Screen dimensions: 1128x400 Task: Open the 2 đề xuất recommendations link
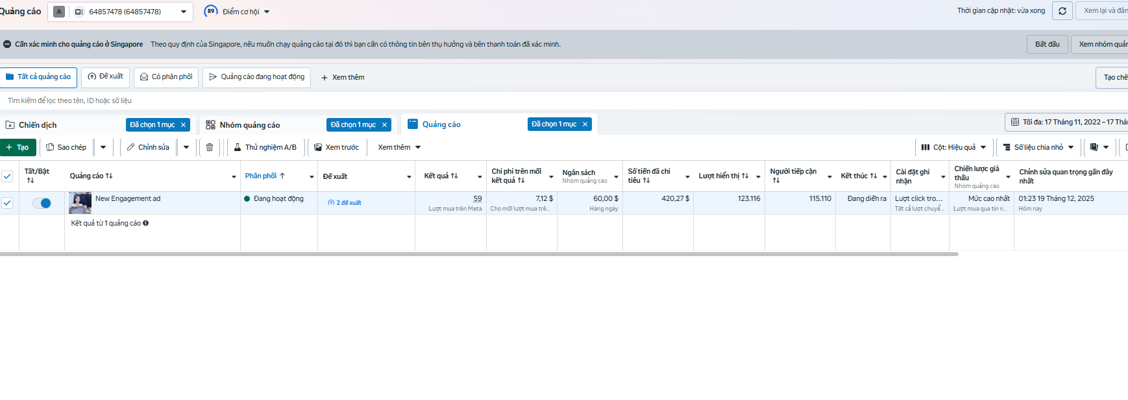pos(345,203)
